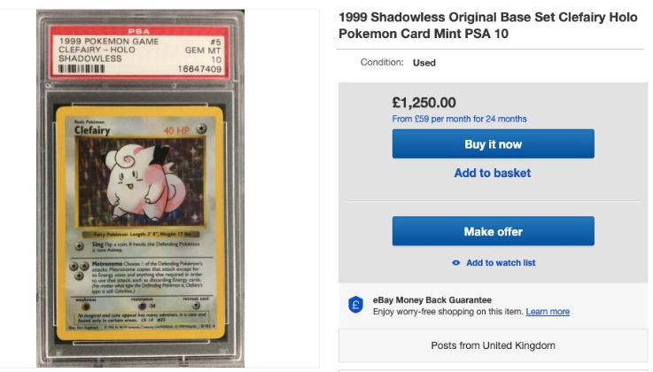Add the item to basket

(x=493, y=173)
